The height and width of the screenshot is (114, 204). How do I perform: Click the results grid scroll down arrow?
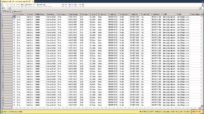(202, 106)
